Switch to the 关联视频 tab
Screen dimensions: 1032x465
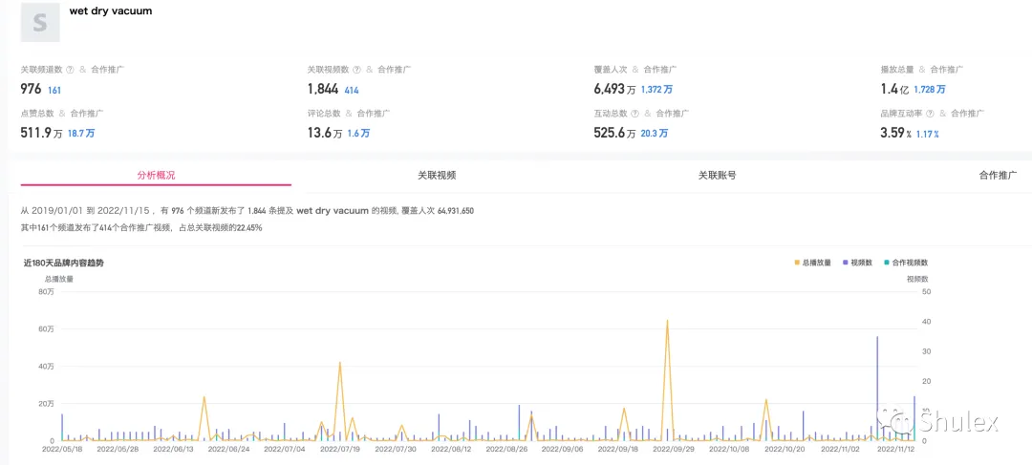click(437, 176)
